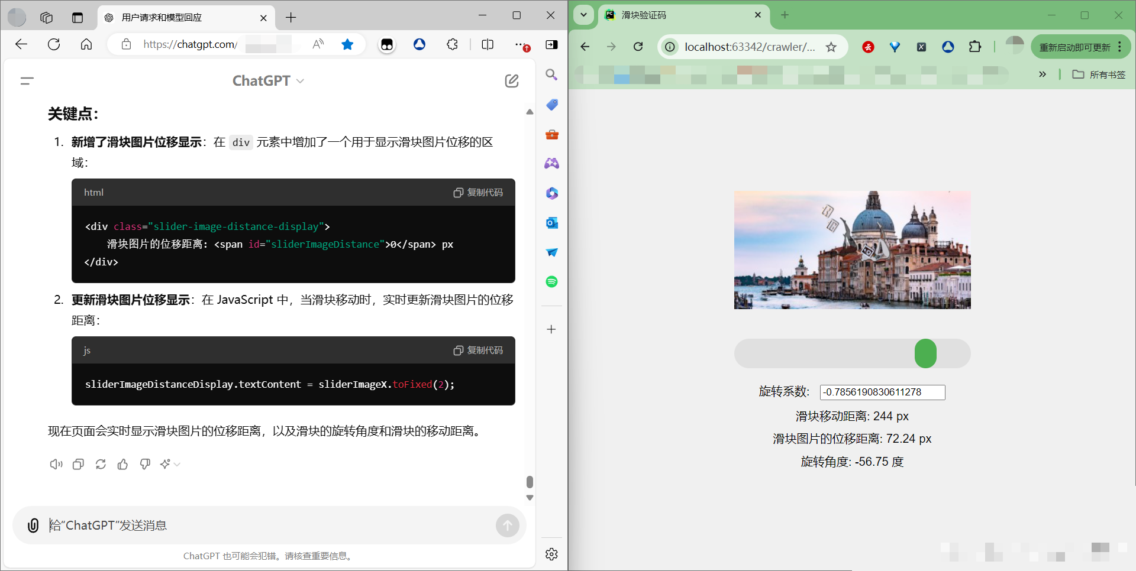Screen dimensions: 1136x571
Task: Click the thumbs up response icon
Action: pos(123,464)
